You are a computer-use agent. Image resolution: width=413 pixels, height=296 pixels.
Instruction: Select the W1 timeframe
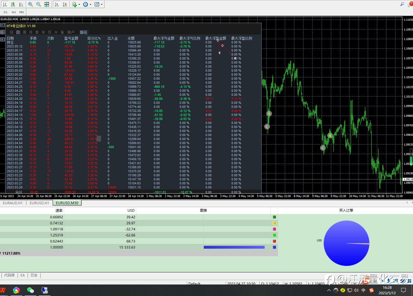coord(14,12)
